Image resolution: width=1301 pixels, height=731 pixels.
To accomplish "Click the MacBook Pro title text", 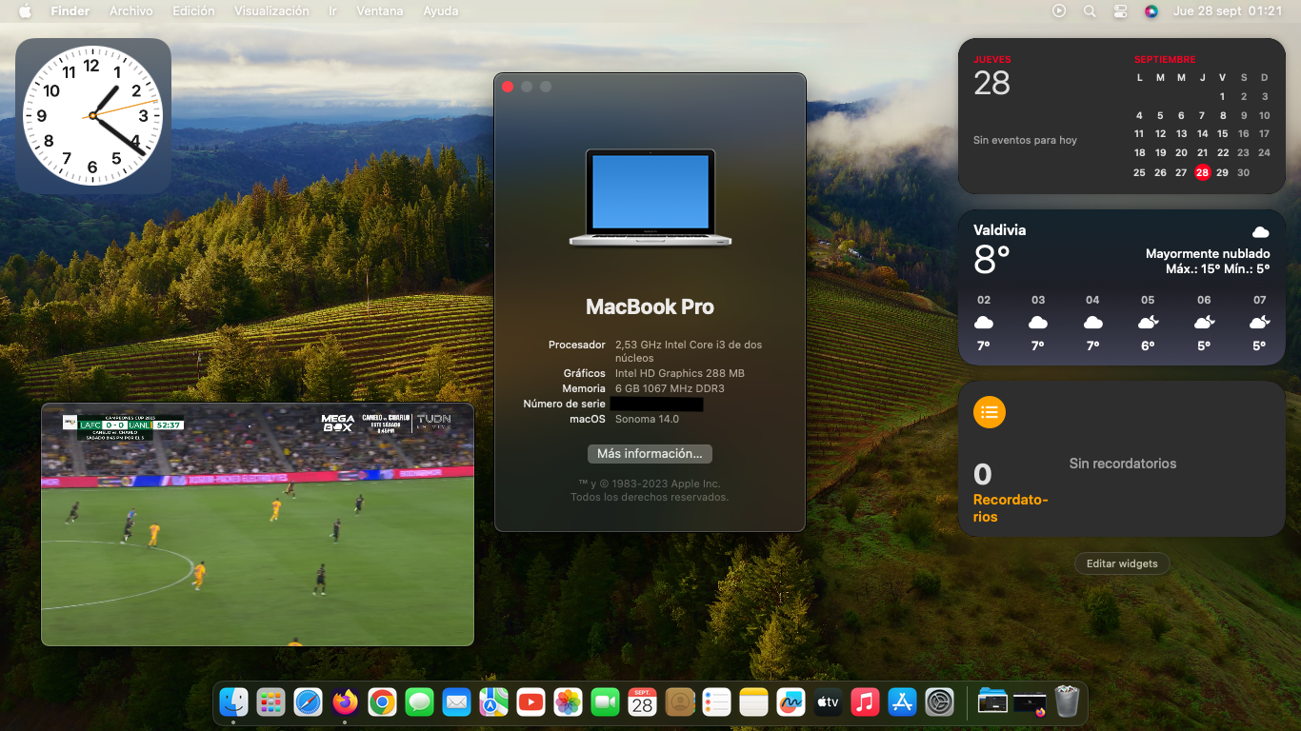I will [x=650, y=306].
